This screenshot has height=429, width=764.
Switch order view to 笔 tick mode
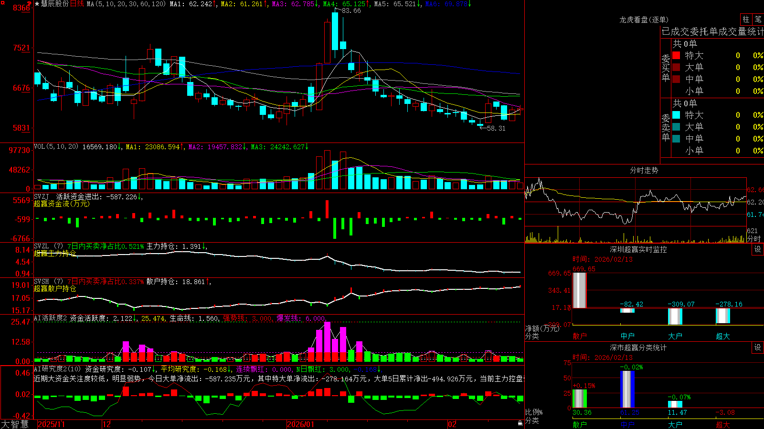(x=758, y=20)
